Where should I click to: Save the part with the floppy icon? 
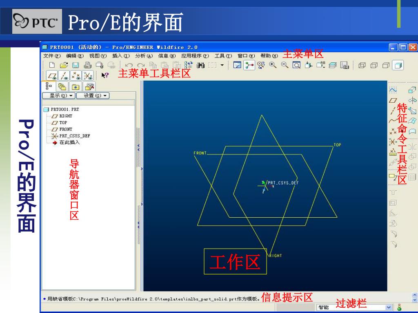[x=76, y=65]
